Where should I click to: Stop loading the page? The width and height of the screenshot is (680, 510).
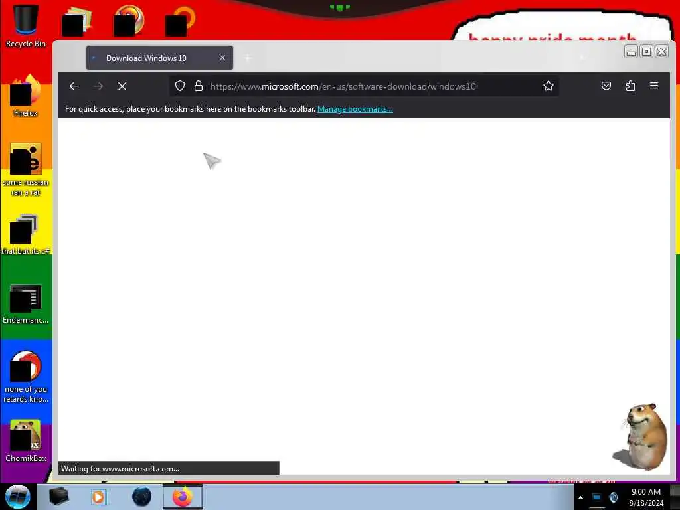pyautogui.click(x=122, y=86)
